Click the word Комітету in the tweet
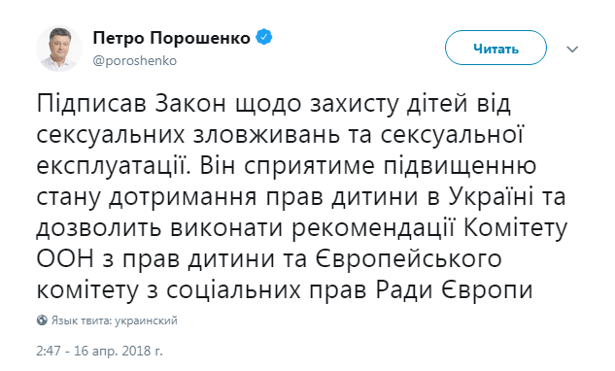 tap(515, 228)
